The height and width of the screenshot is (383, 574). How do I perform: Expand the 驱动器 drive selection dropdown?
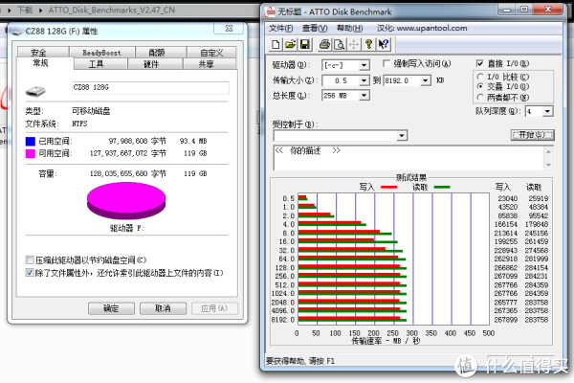[364, 65]
